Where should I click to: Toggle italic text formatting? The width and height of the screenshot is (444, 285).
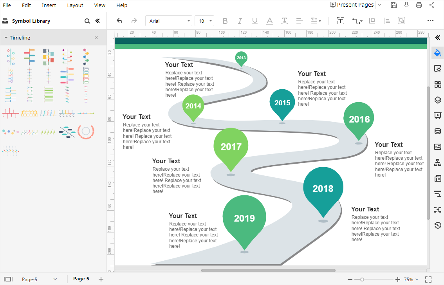click(x=240, y=21)
